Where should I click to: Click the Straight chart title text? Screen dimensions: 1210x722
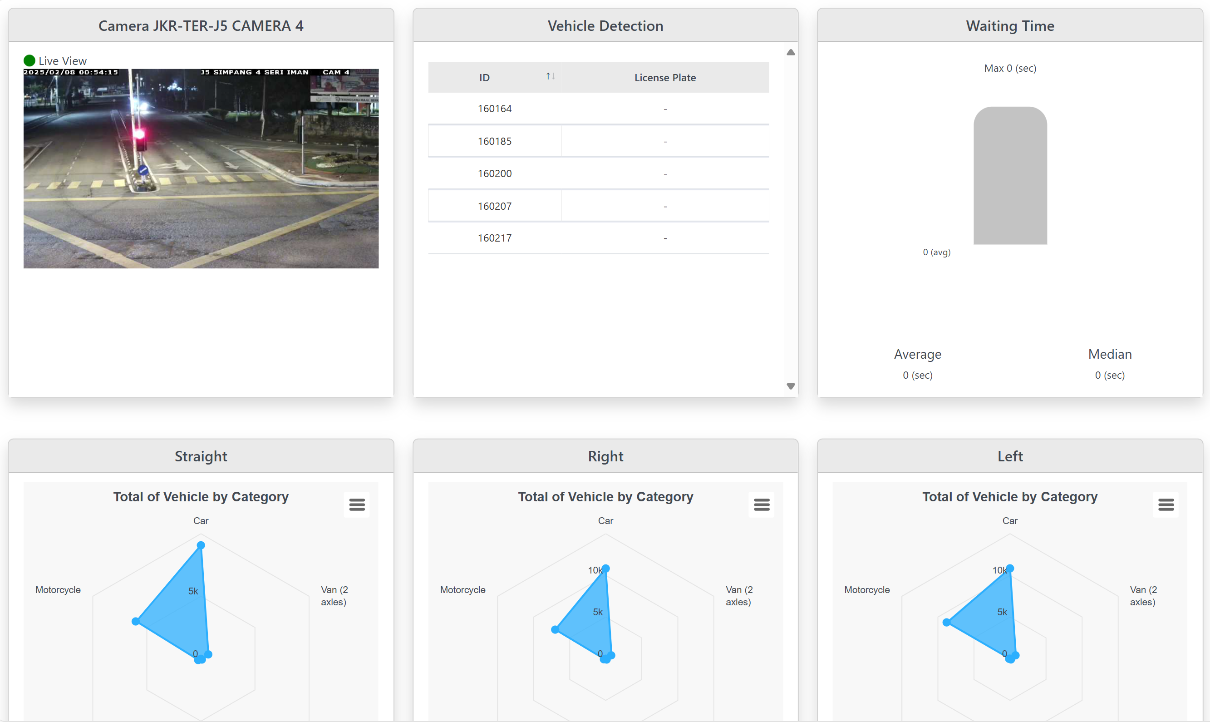point(201,496)
